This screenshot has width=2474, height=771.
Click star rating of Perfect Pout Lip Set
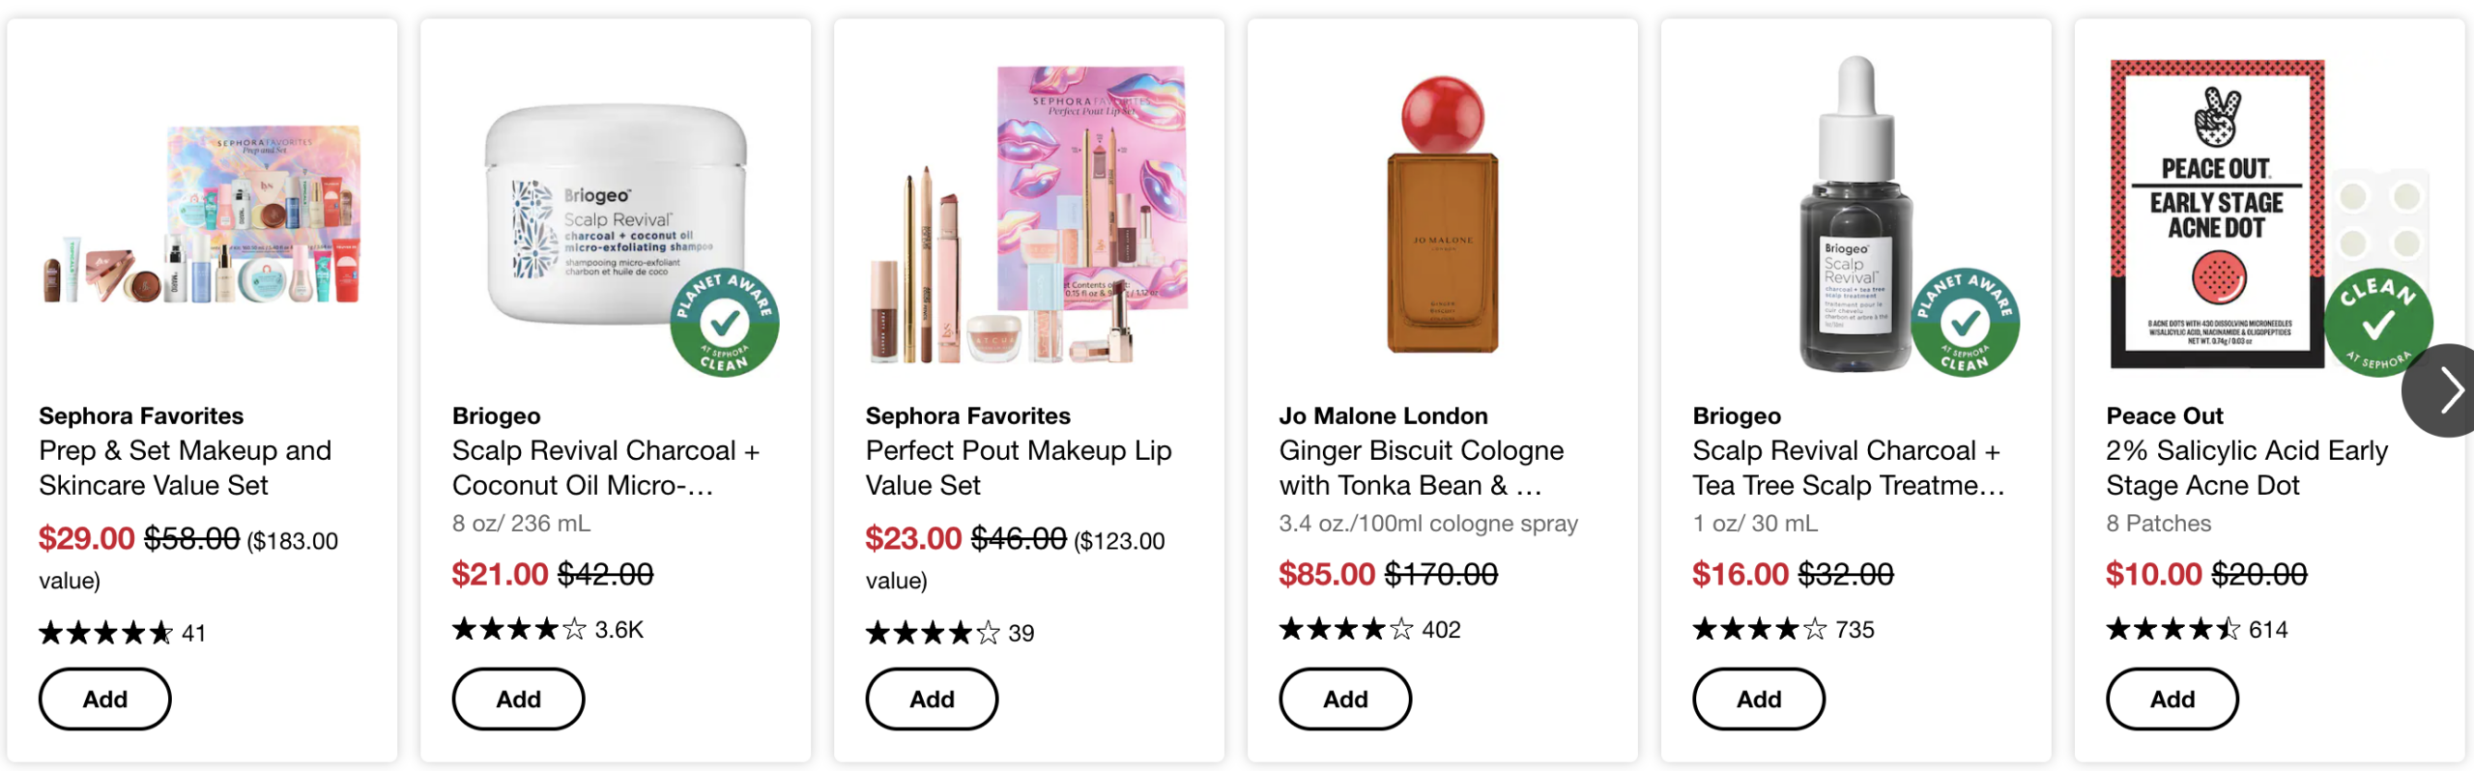[x=932, y=634]
